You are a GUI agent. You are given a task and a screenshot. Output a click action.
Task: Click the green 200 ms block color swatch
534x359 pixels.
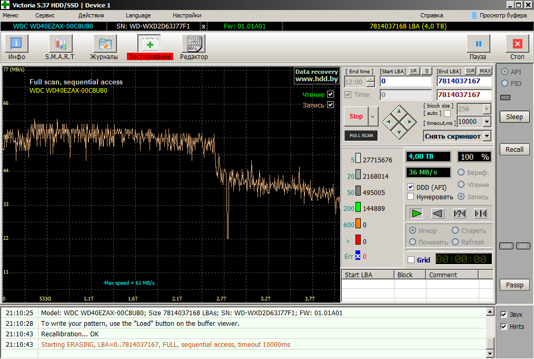coord(358,208)
